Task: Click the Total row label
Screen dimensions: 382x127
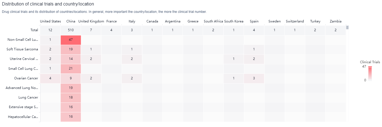Action: click(34, 30)
